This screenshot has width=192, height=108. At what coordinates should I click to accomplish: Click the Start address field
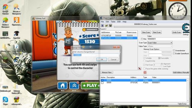pyautogui.click(x=160, y=52)
